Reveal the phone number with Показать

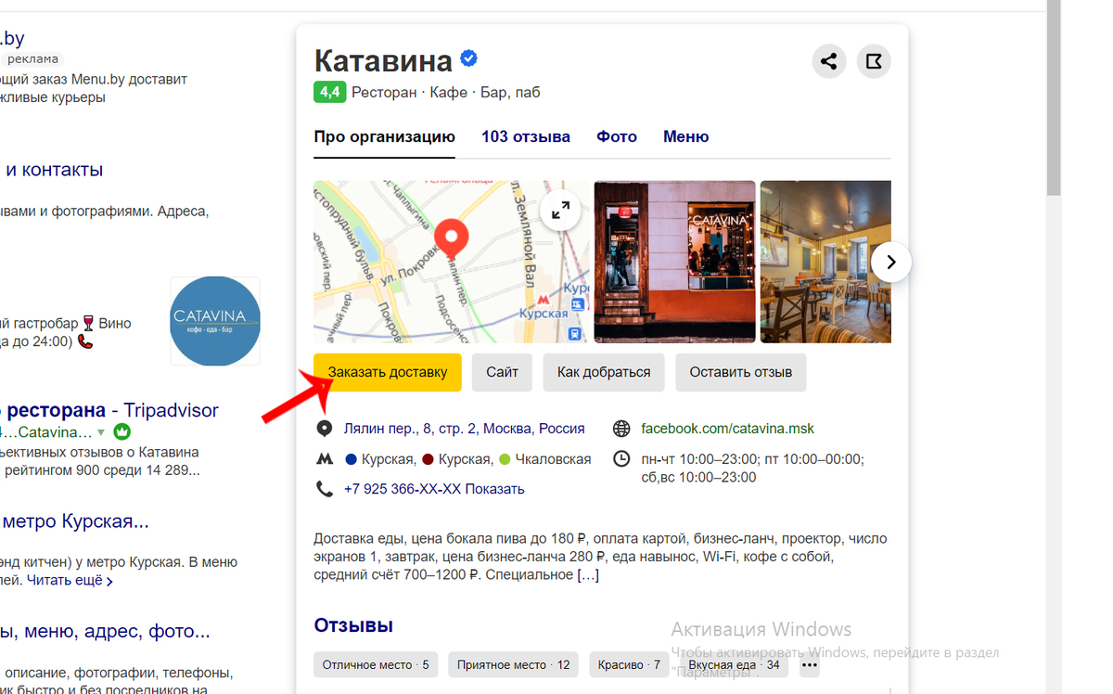pyautogui.click(x=494, y=489)
